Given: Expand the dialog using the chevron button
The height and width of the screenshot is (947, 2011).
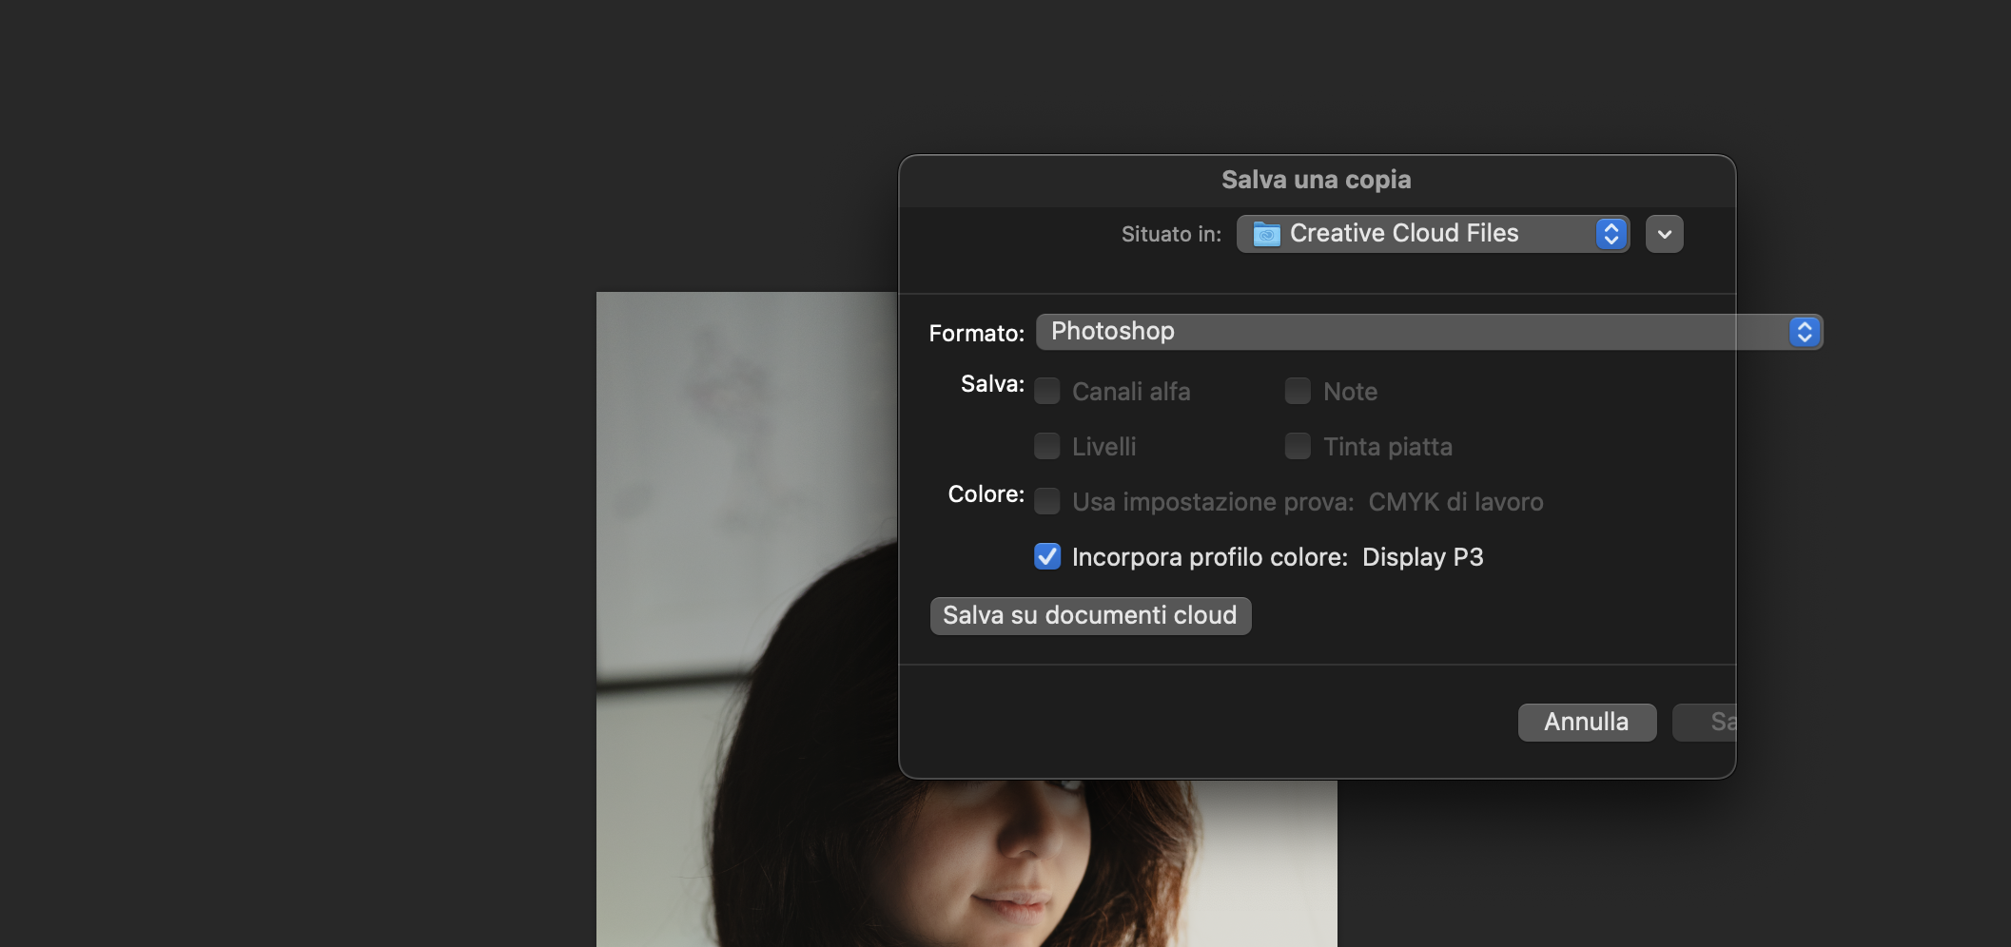Looking at the screenshot, I should (x=1664, y=234).
